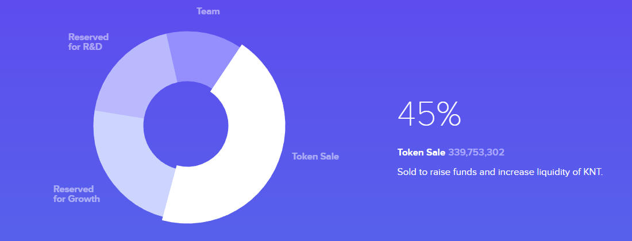Choose the Reserved for R&D legend label

point(88,42)
